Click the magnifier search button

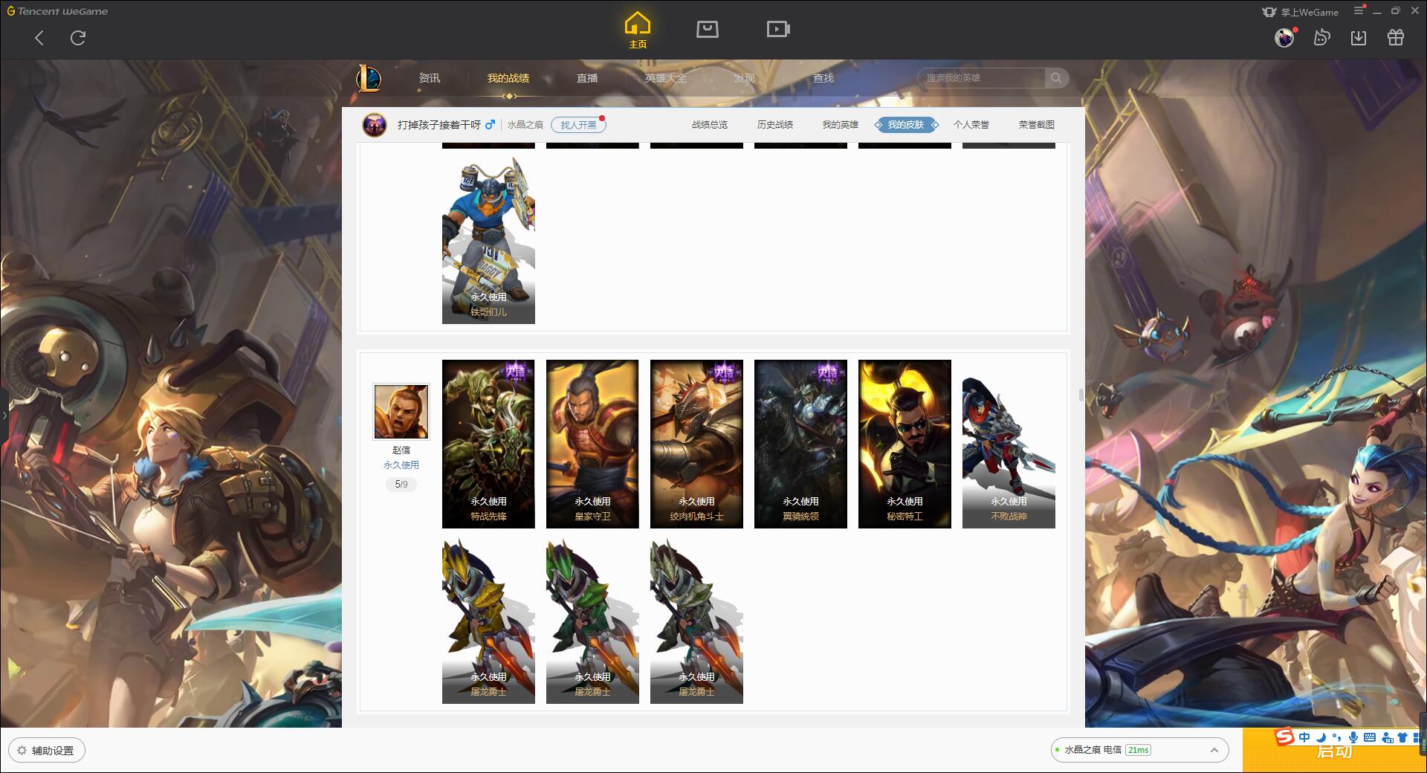(1056, 78)
